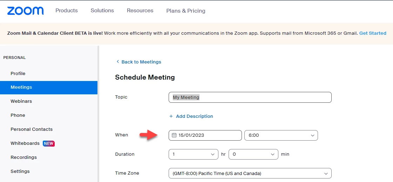Click the NEW badge next to Whiteboards
393x182 pixels.
pyautogui.click(x=49, y=143)
